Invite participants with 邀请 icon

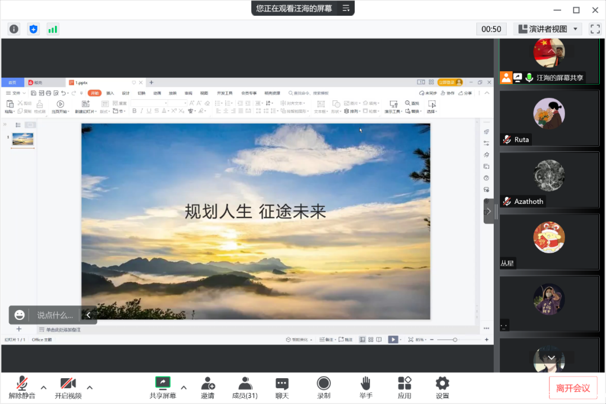point(208,387)
